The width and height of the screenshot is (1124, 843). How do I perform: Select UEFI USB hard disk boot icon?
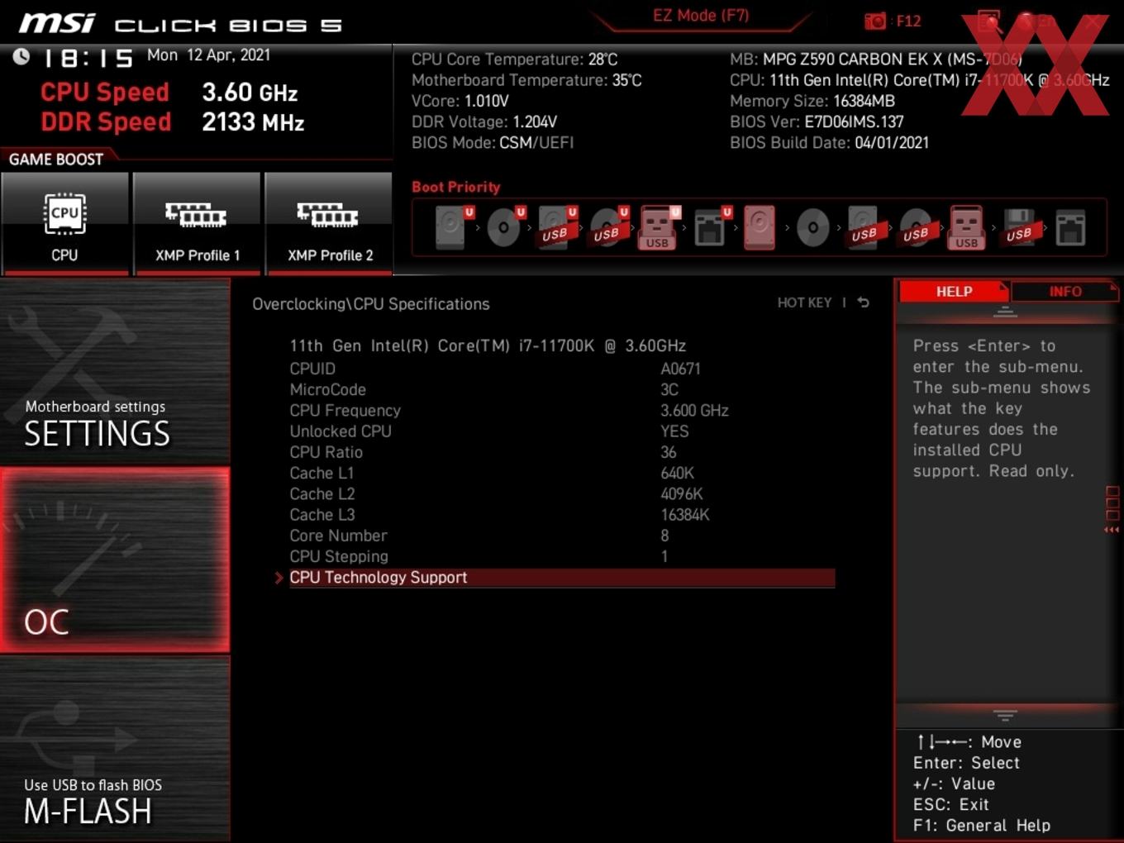(x=557, y=227)
